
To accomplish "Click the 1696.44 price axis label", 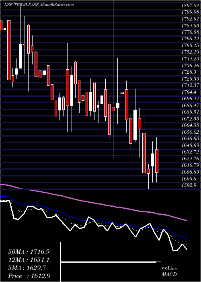I will [x=190, y=99].
